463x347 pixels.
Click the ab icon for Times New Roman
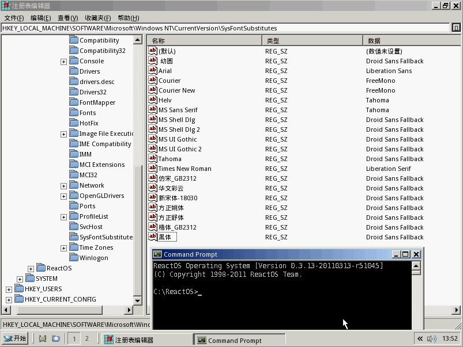click(x=153, y=168)
